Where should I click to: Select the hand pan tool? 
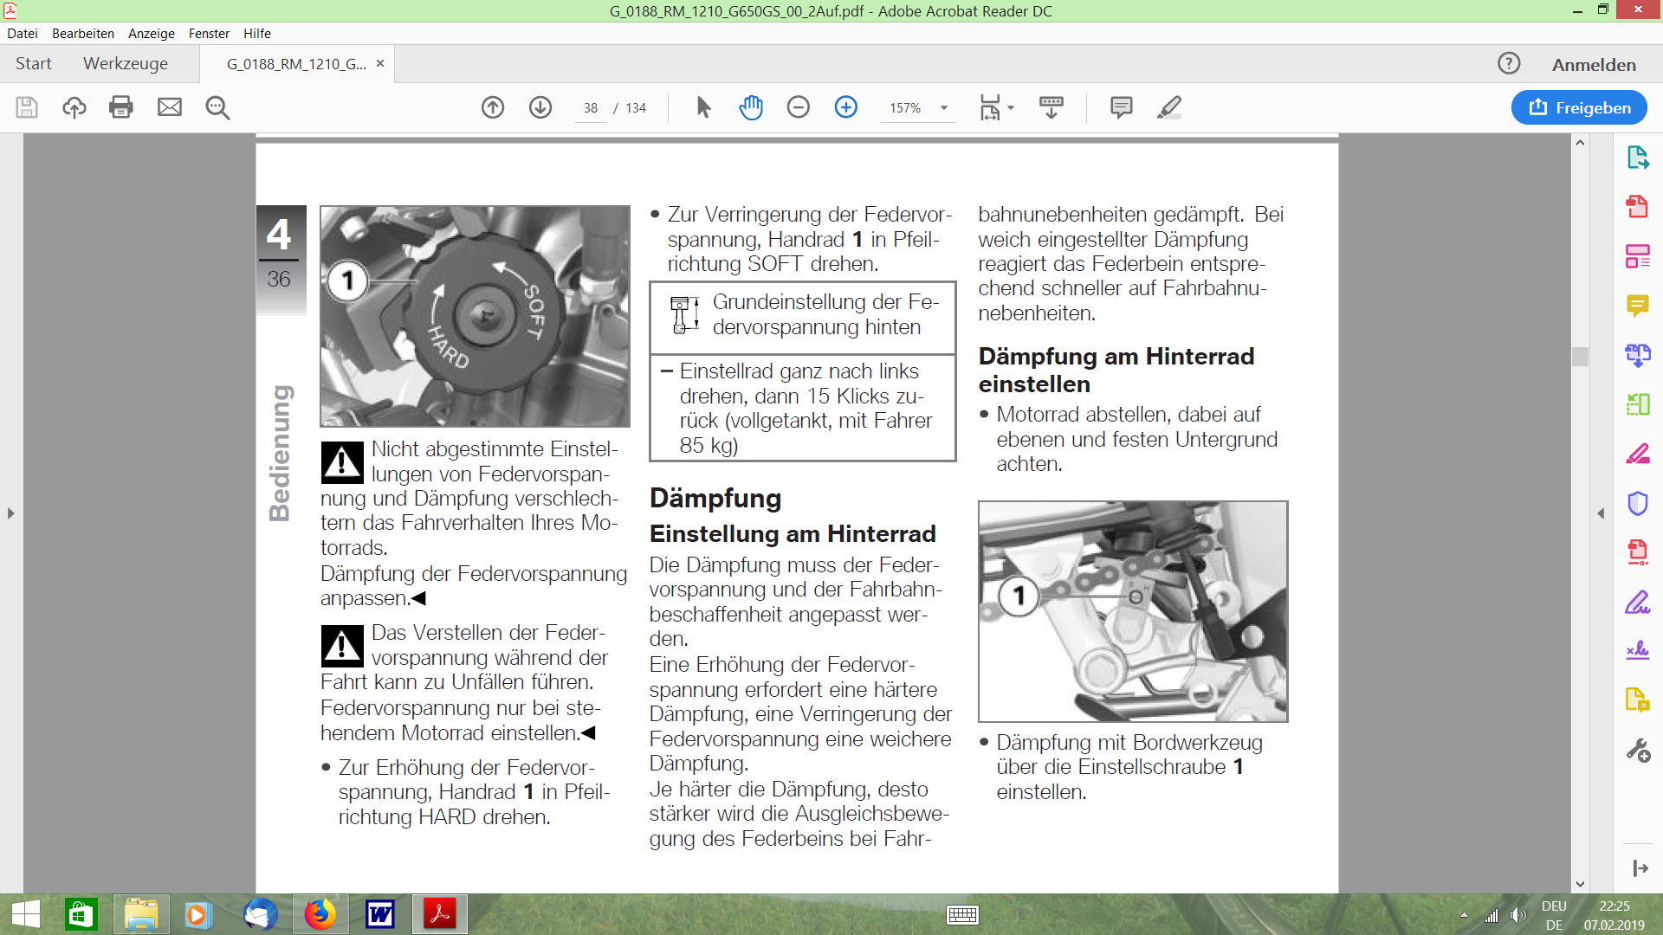click(751, 107)
